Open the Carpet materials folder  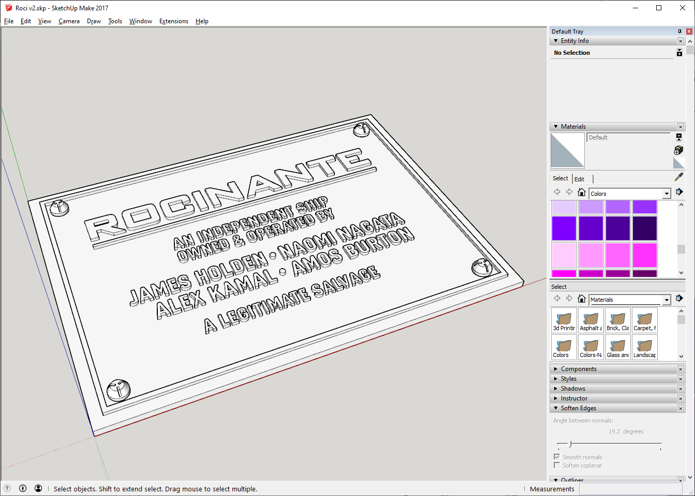645,320
